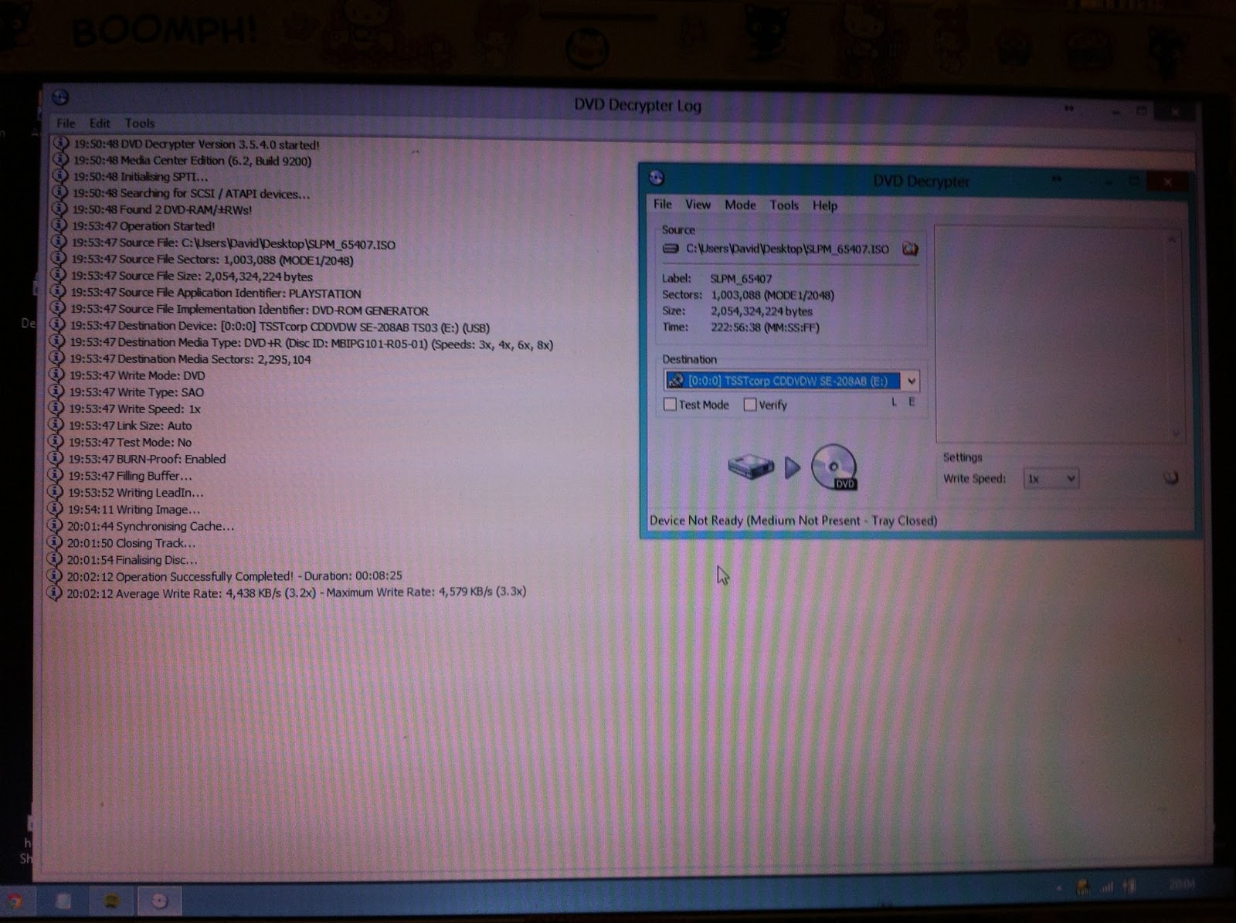Open File menu in DVD Decrypter Log window
The height and width of the screenshot is (923, 1236).
click(66, 123)
